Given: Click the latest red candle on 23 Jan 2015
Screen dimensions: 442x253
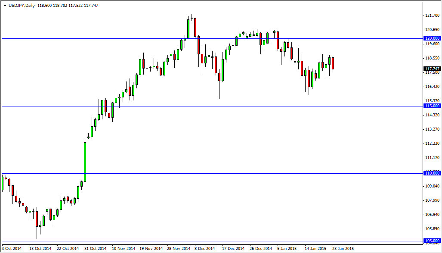Looking at the screenshot, I should point(333,63).
